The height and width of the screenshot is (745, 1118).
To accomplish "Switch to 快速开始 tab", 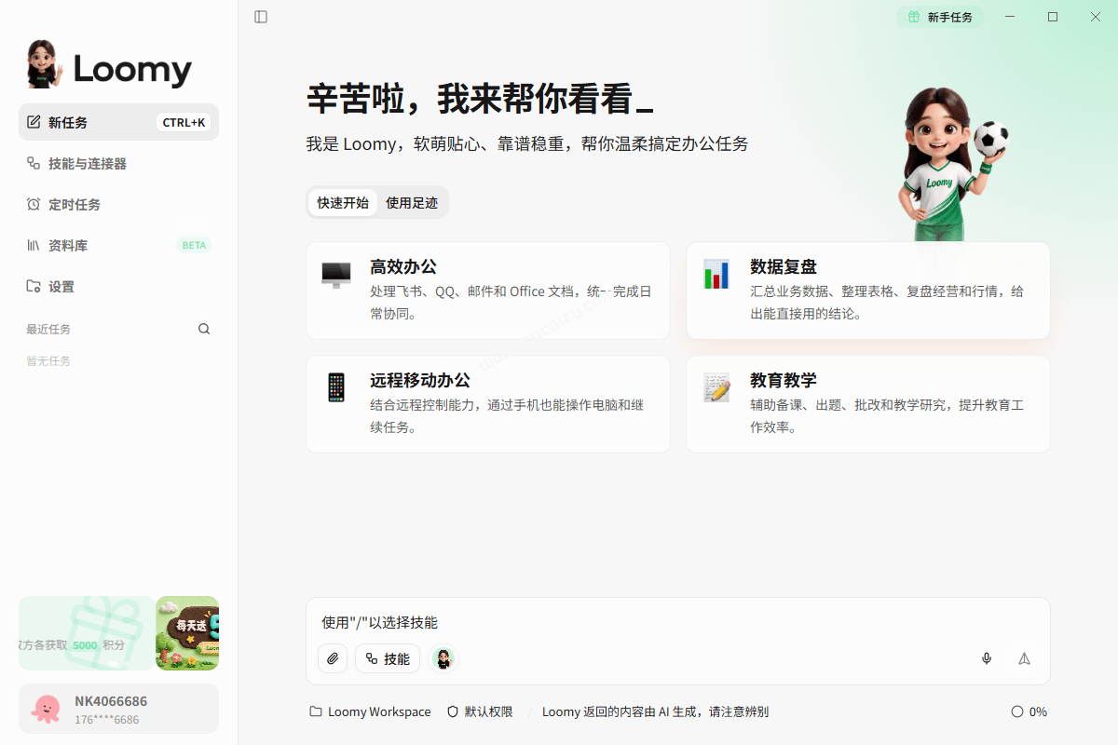I will (343, 202).
